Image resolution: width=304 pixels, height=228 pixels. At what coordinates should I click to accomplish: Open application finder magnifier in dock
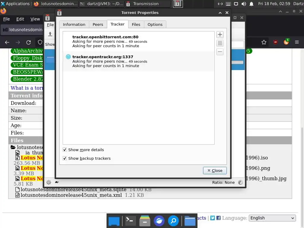click(173, 221)
